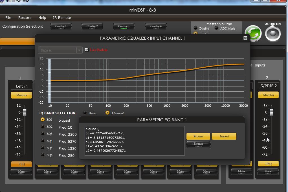
Task: Open the File menu
Action: [8, 18]
